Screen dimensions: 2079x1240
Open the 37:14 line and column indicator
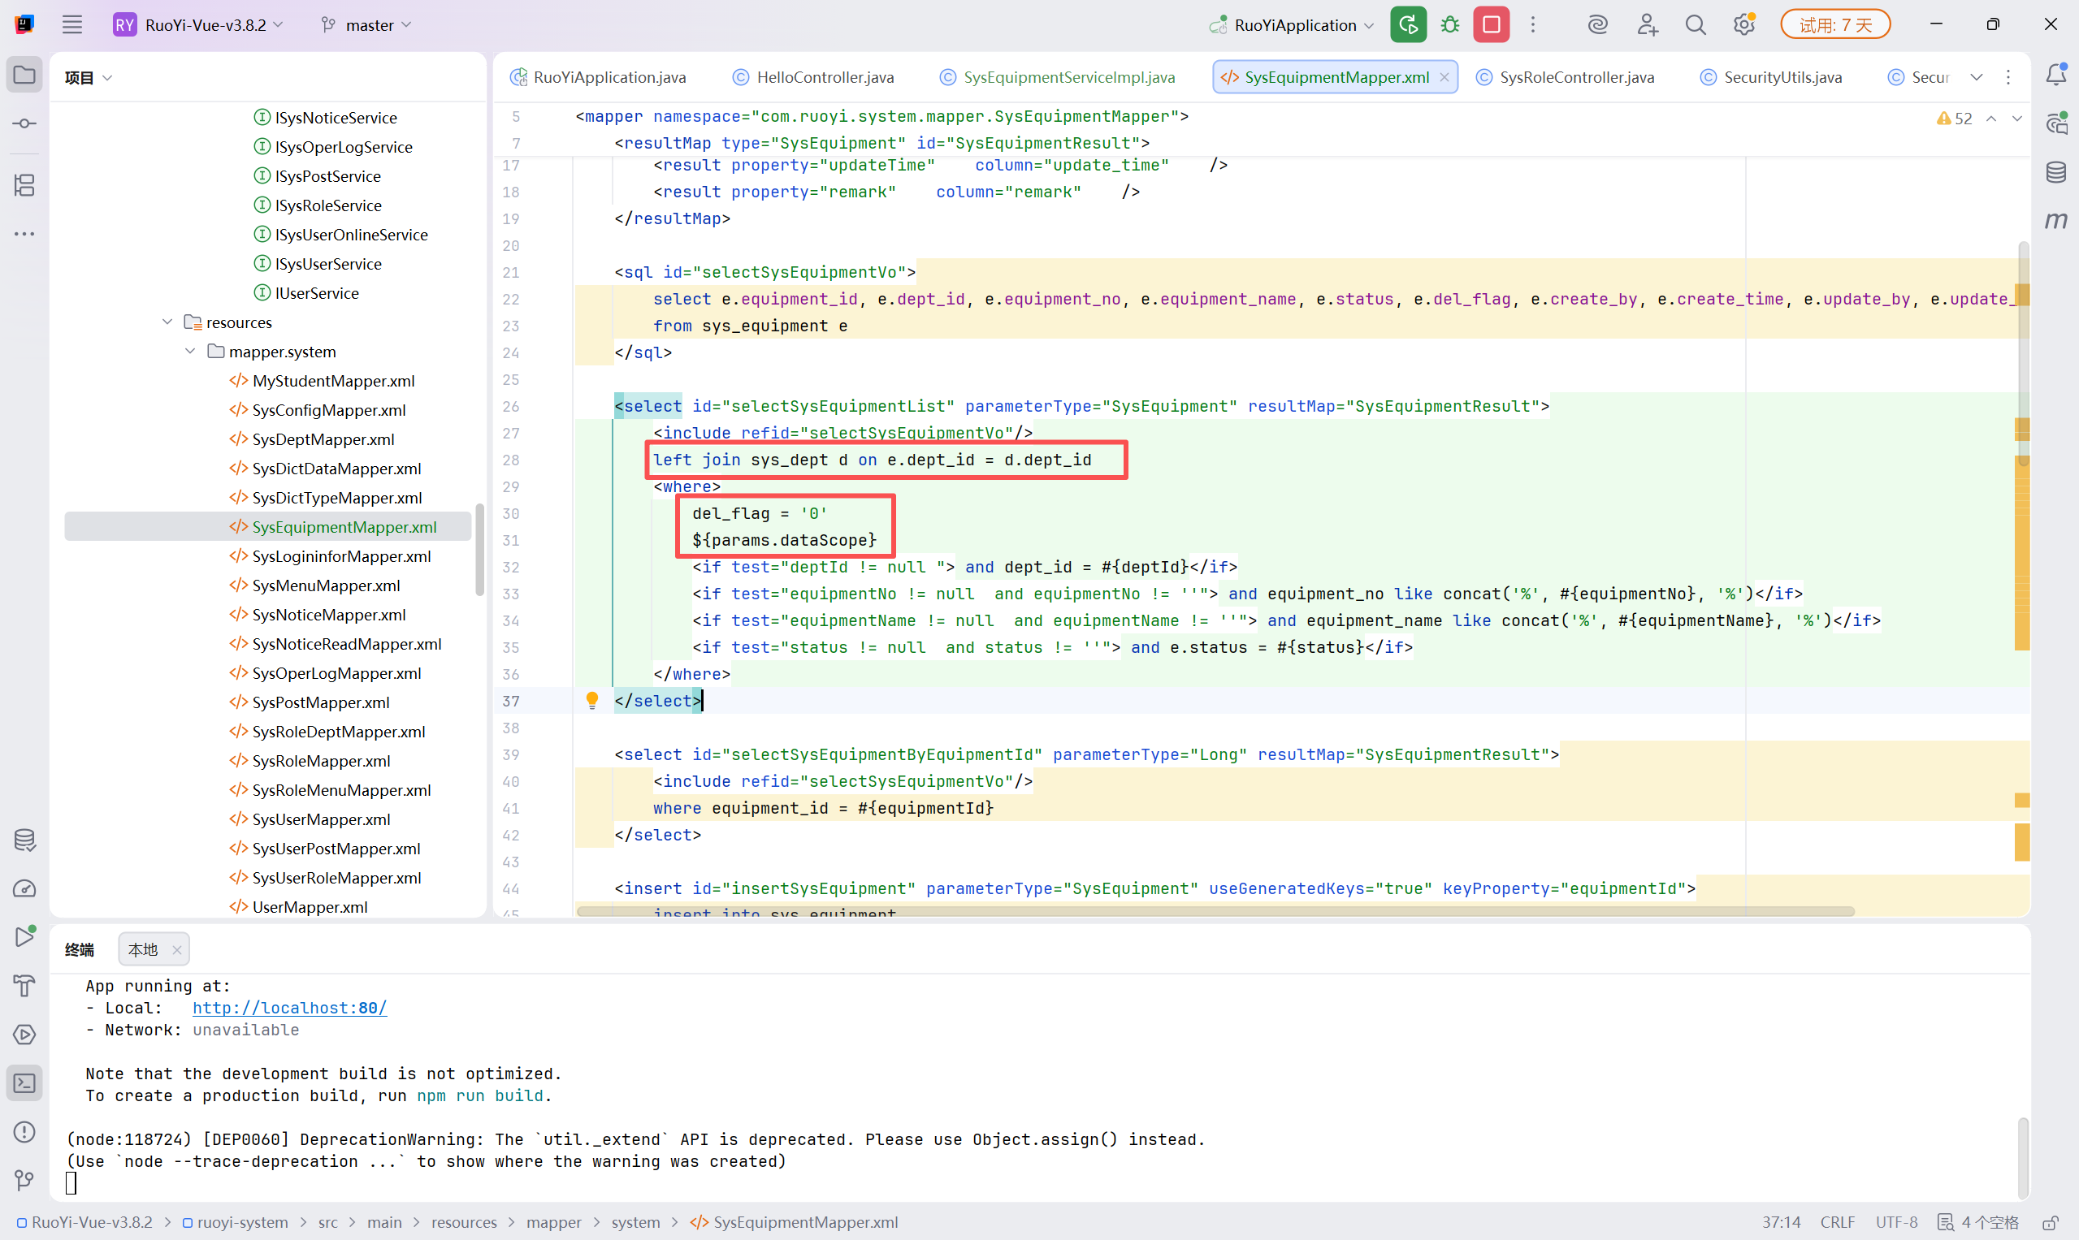click(x=1782, y=1222)
